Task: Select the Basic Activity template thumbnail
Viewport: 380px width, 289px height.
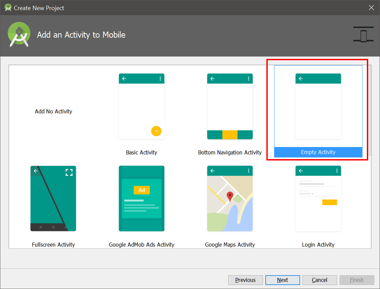Action: [142, 106]
